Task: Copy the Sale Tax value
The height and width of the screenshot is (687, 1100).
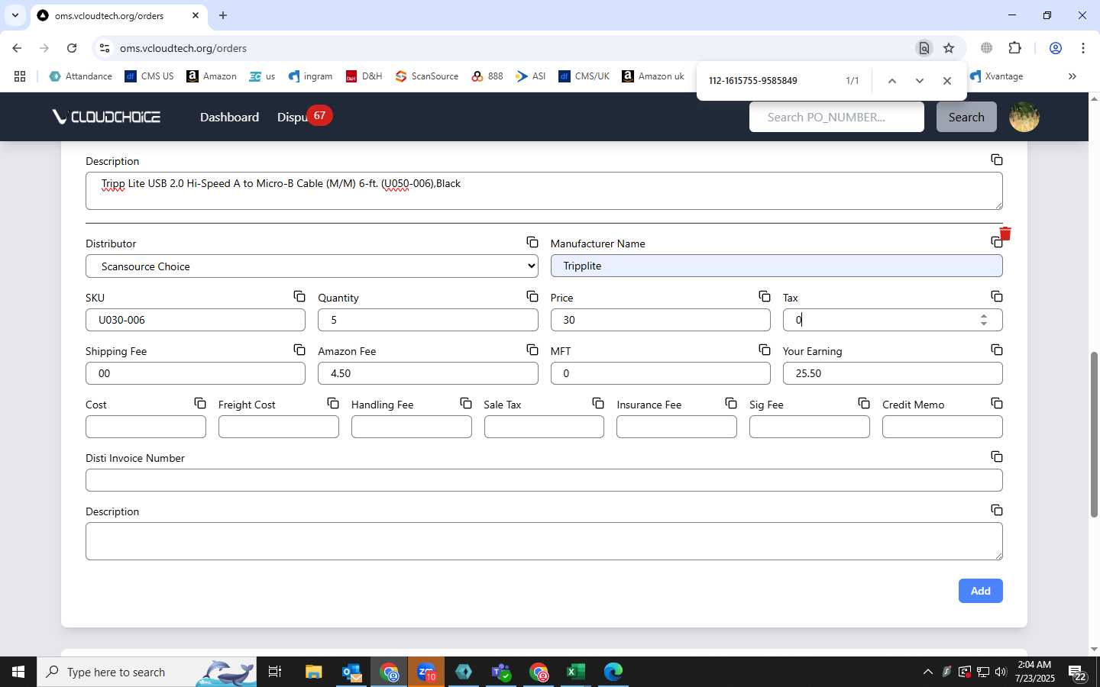Action: [x=598, y=403]
